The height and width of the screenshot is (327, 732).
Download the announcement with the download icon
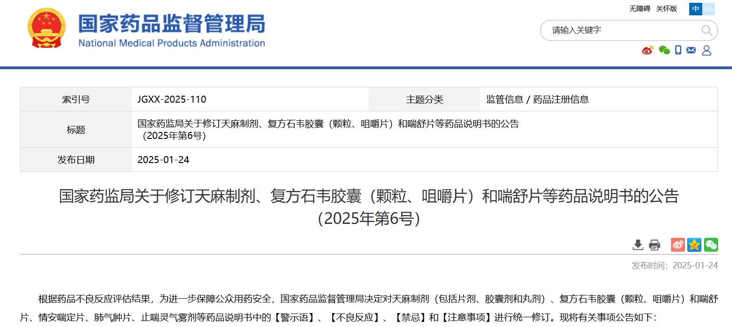[638, 245]
